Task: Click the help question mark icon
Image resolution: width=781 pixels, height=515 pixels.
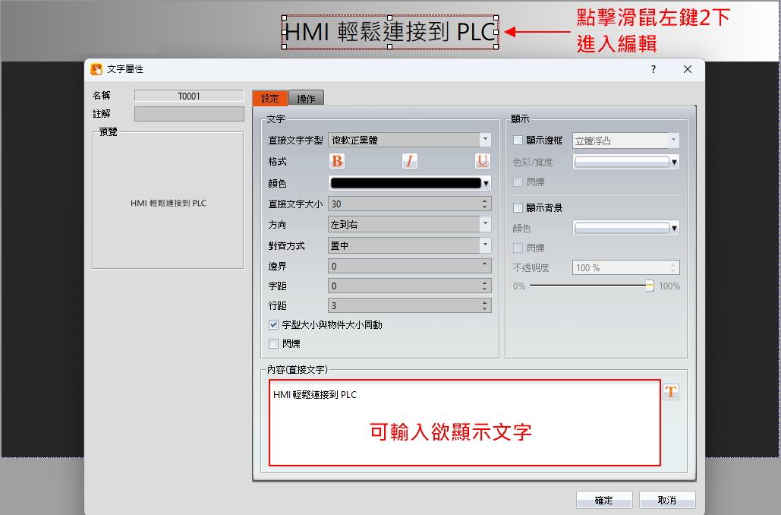Action: tap(653, 69)
